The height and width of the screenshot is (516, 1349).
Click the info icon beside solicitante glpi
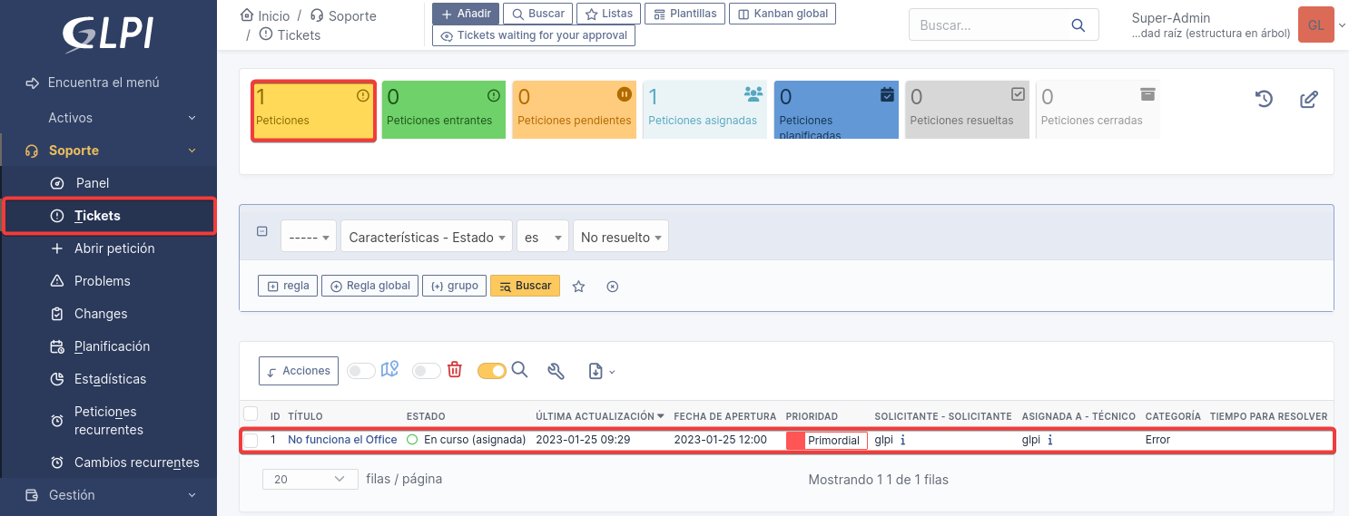point(903,440)
